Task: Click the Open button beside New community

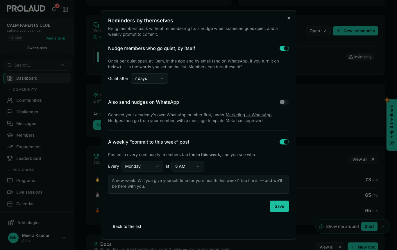Action: 318,31
